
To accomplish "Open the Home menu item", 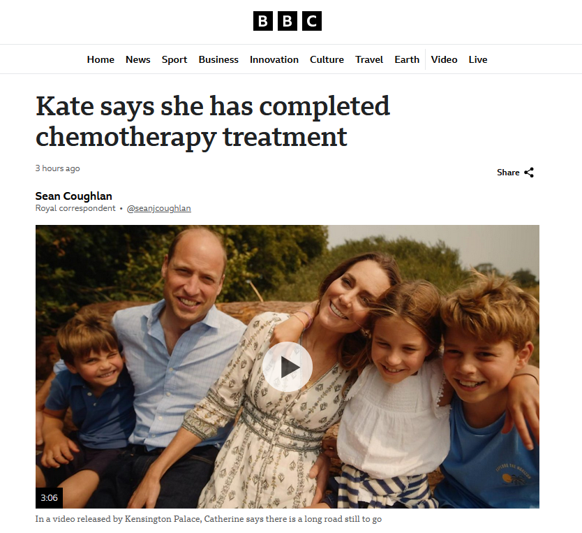I will click(x=100, y=59).
